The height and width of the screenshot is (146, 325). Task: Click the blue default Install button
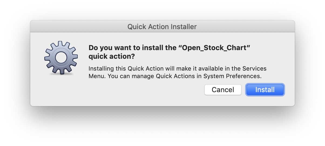[x=265, y=90]
